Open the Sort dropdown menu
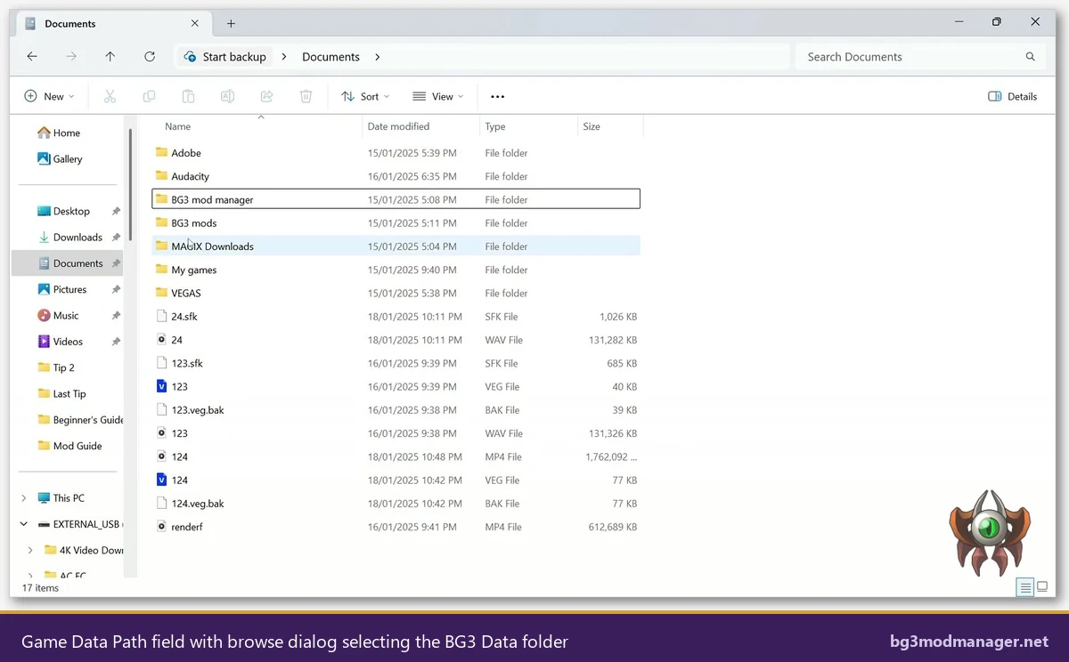The width and height of the screenshot is (1069, 662). 365,96
